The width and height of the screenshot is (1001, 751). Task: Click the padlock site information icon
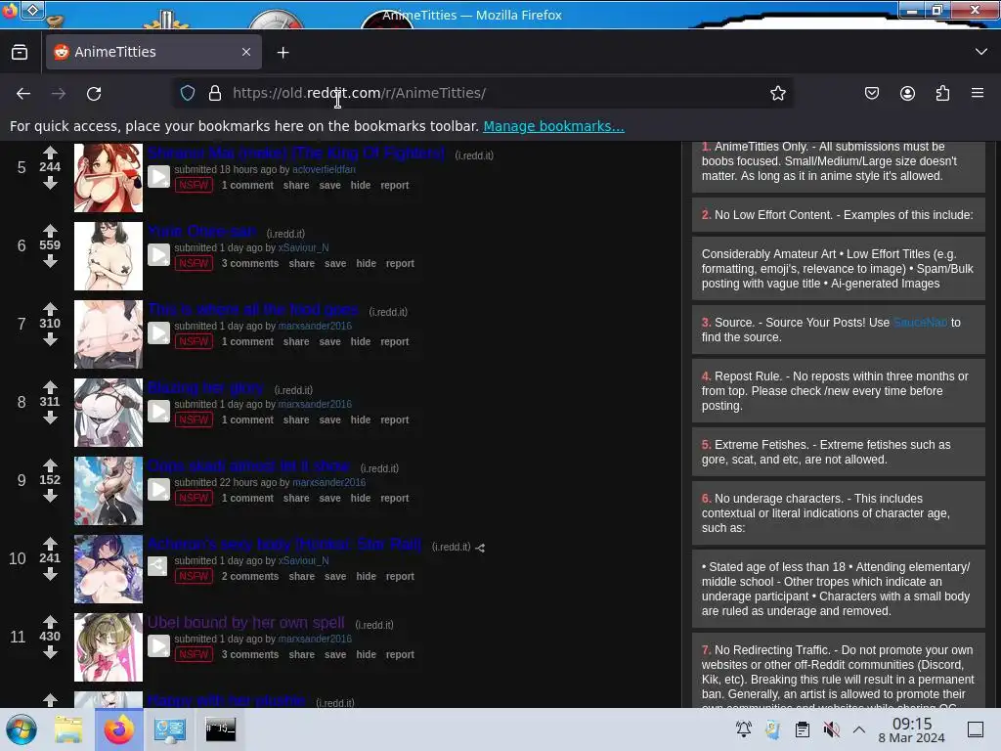pyautogui.click(x=215, y=93)
